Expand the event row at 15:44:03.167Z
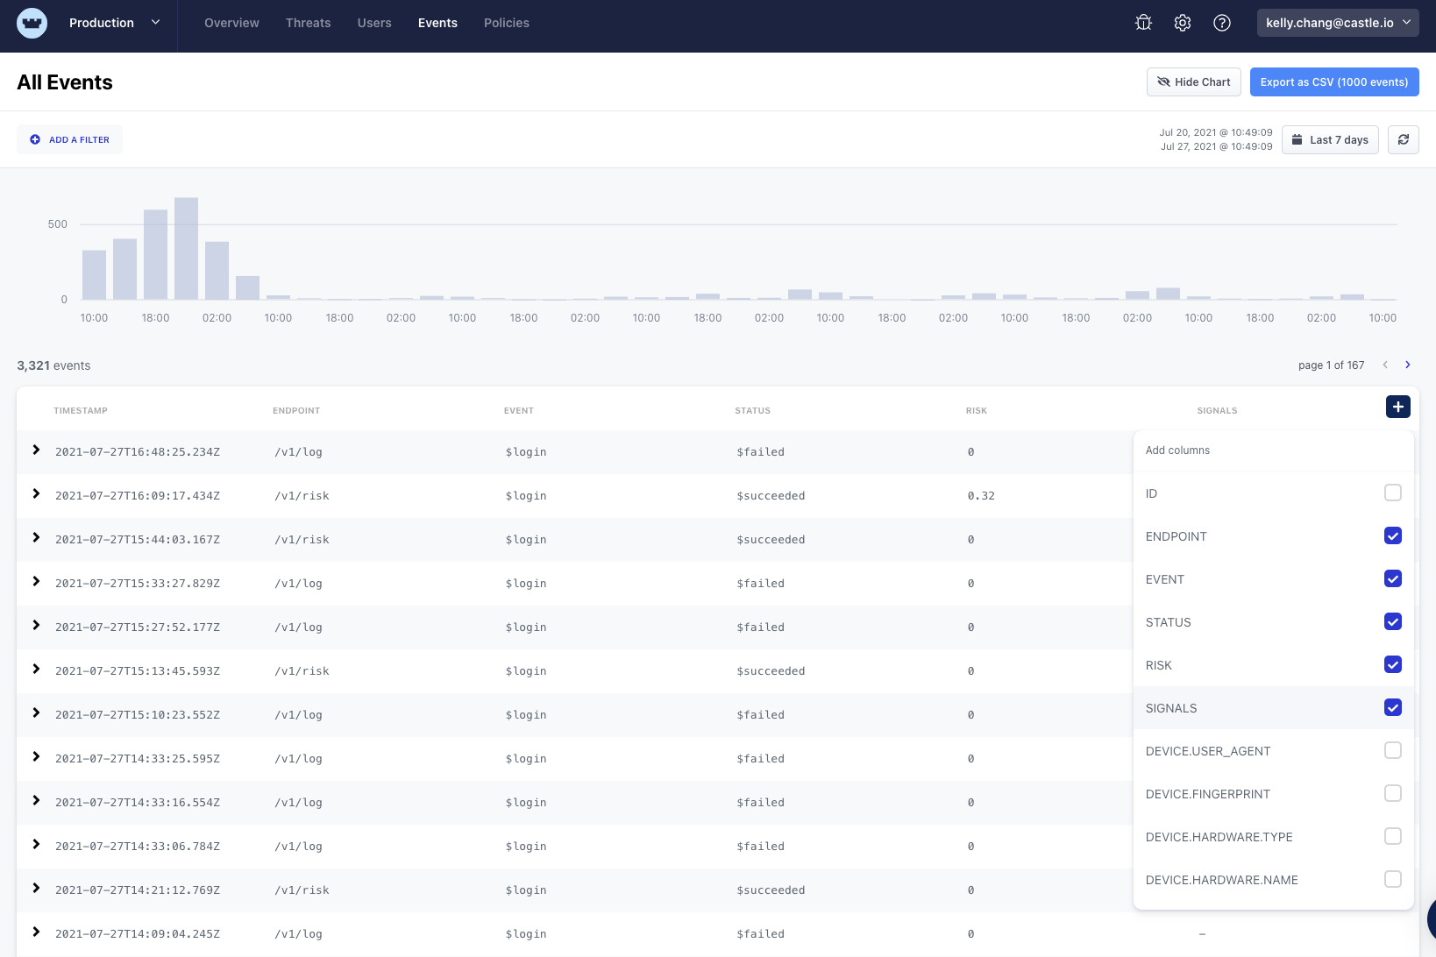This screenshot has width=1436, height=957. [x=36, y=537]
